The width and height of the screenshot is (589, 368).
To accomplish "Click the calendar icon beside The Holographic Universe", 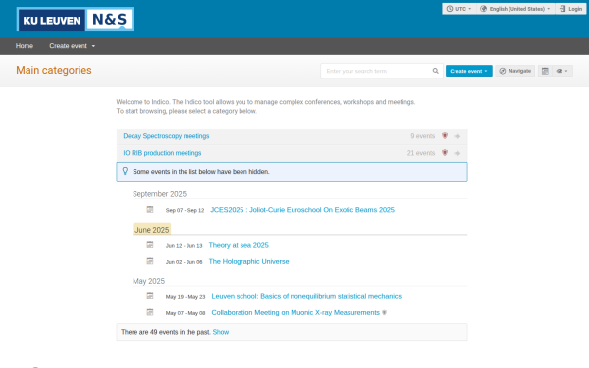I will (150, 261).
